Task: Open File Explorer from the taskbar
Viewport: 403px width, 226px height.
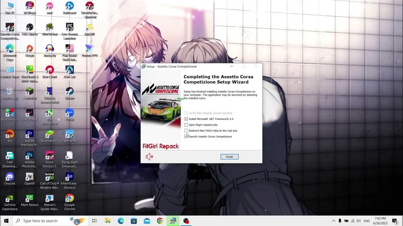Action: point(108,221)
